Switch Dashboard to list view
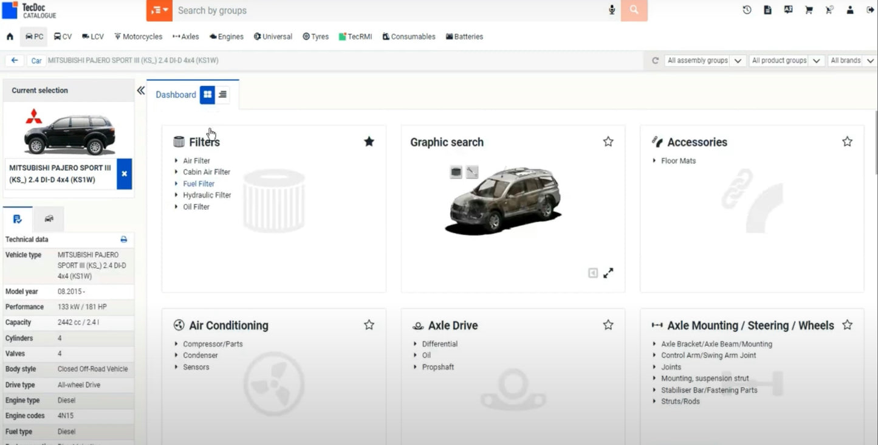The width and height of the screenshot is (878, 445). pos(223,94)
